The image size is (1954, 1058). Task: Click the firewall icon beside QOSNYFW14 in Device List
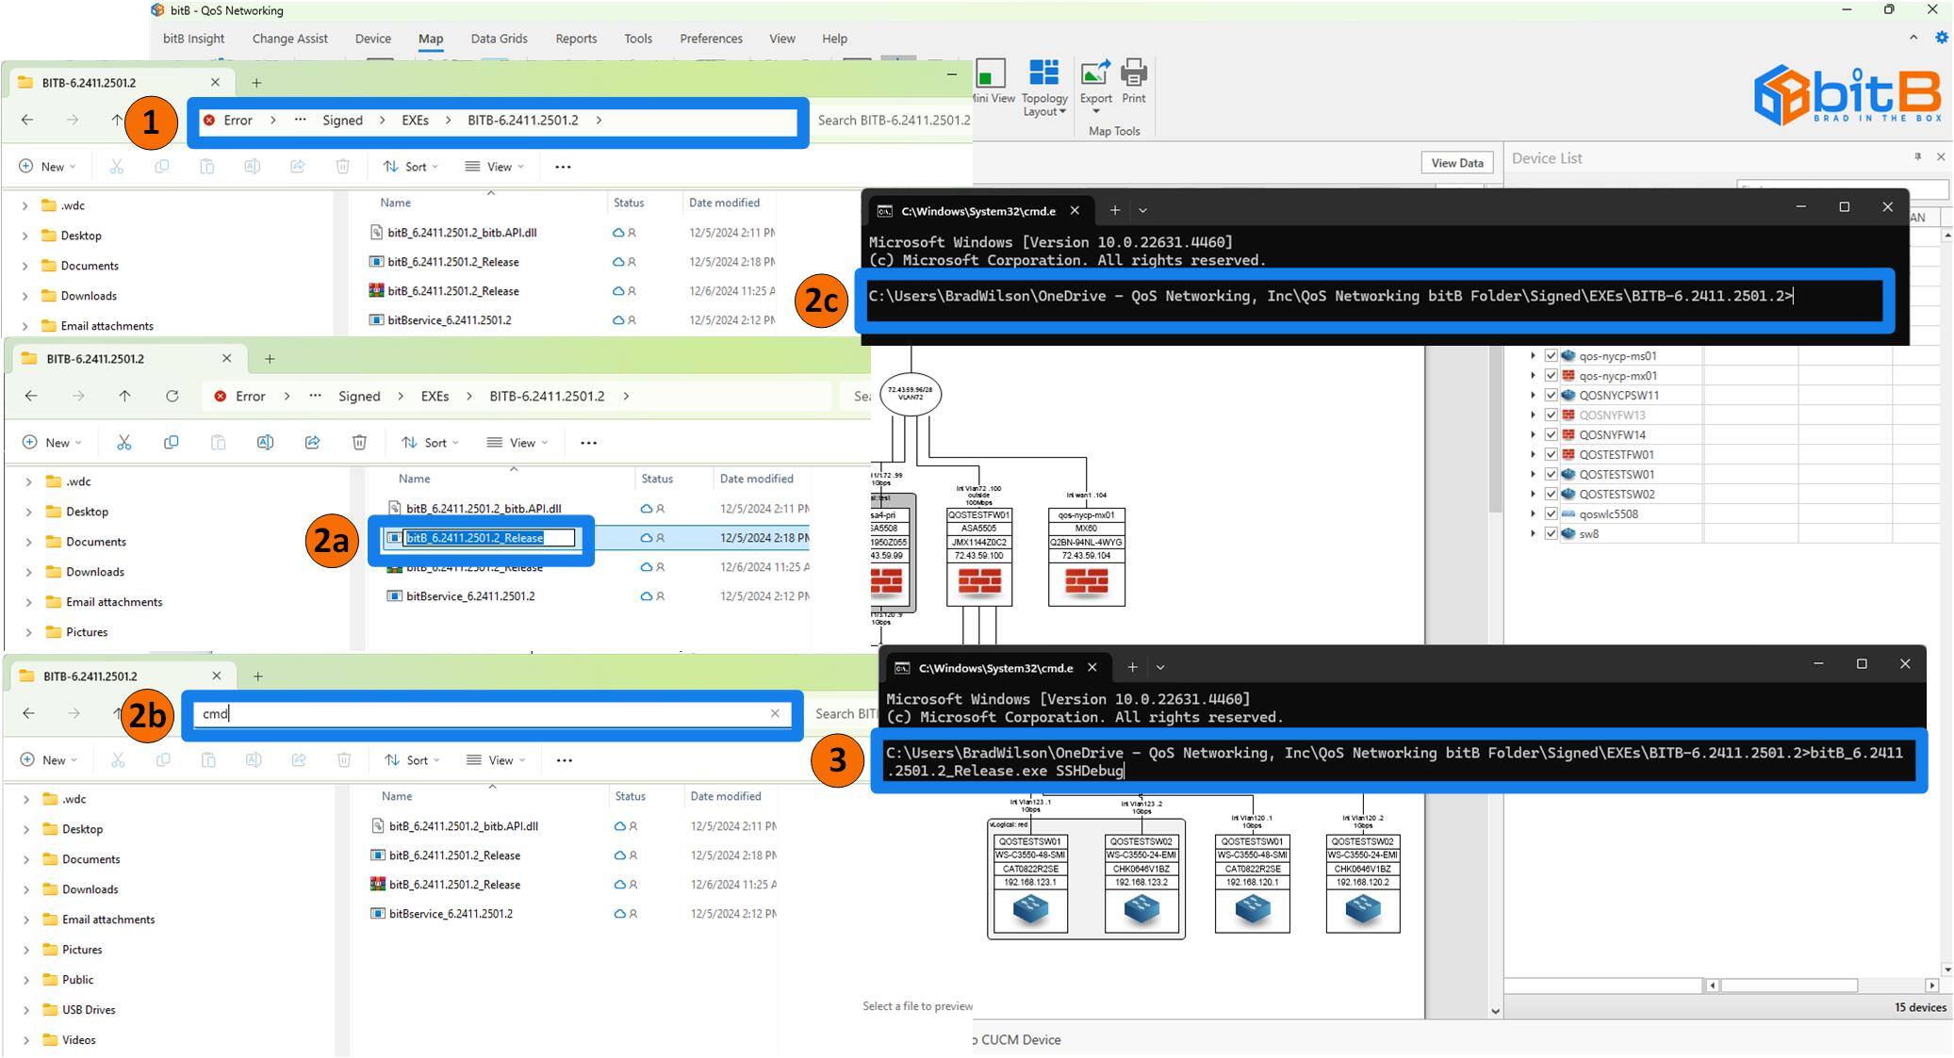tap(1568, 434)
